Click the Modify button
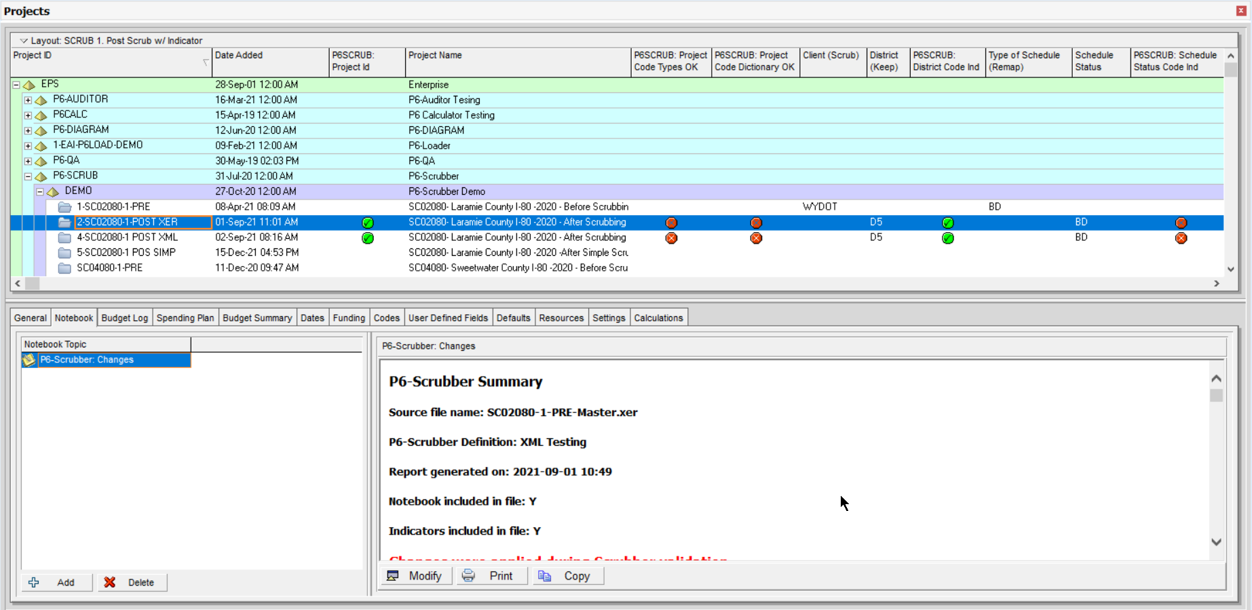Image resolution: width=1252 pixels, height=610 pixels. (x=415, y=576)
